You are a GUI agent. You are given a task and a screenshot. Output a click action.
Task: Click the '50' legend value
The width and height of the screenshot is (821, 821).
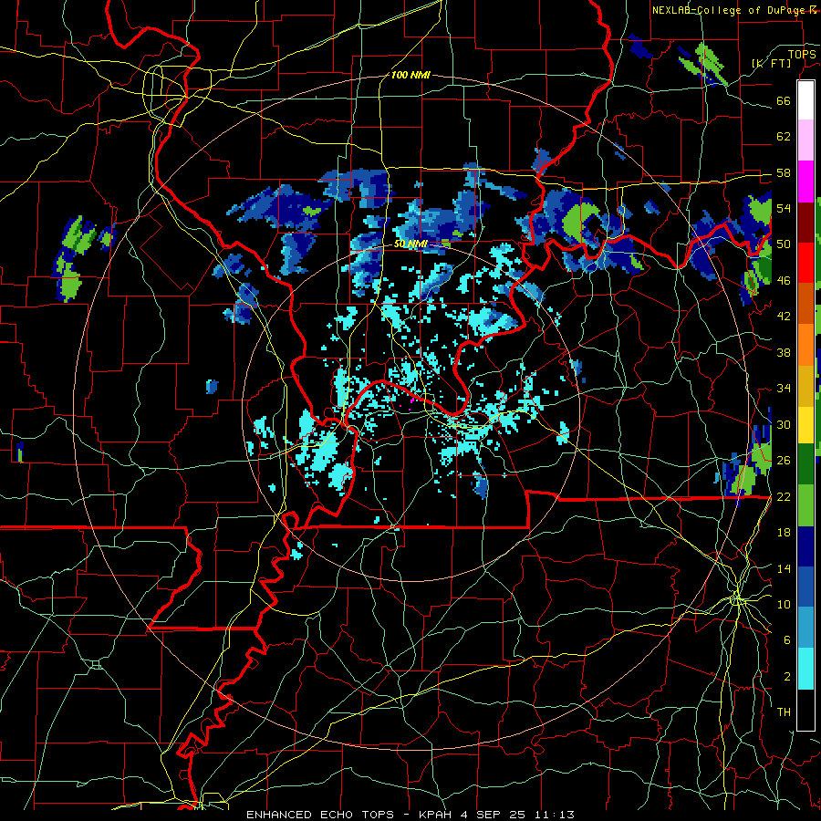tap(784, 244)
